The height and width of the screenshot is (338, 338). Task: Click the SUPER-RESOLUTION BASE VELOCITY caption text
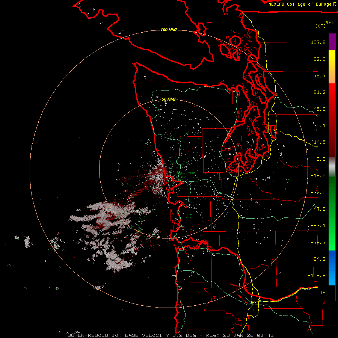click(119, 335)
